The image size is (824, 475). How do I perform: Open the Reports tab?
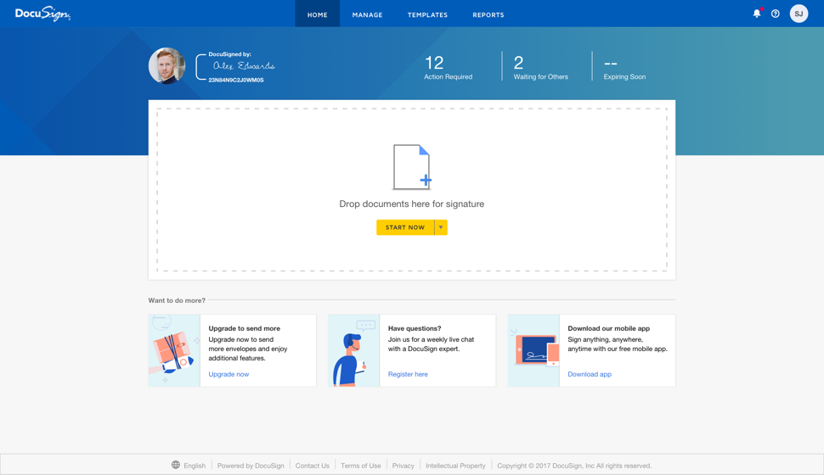(488, 14)
